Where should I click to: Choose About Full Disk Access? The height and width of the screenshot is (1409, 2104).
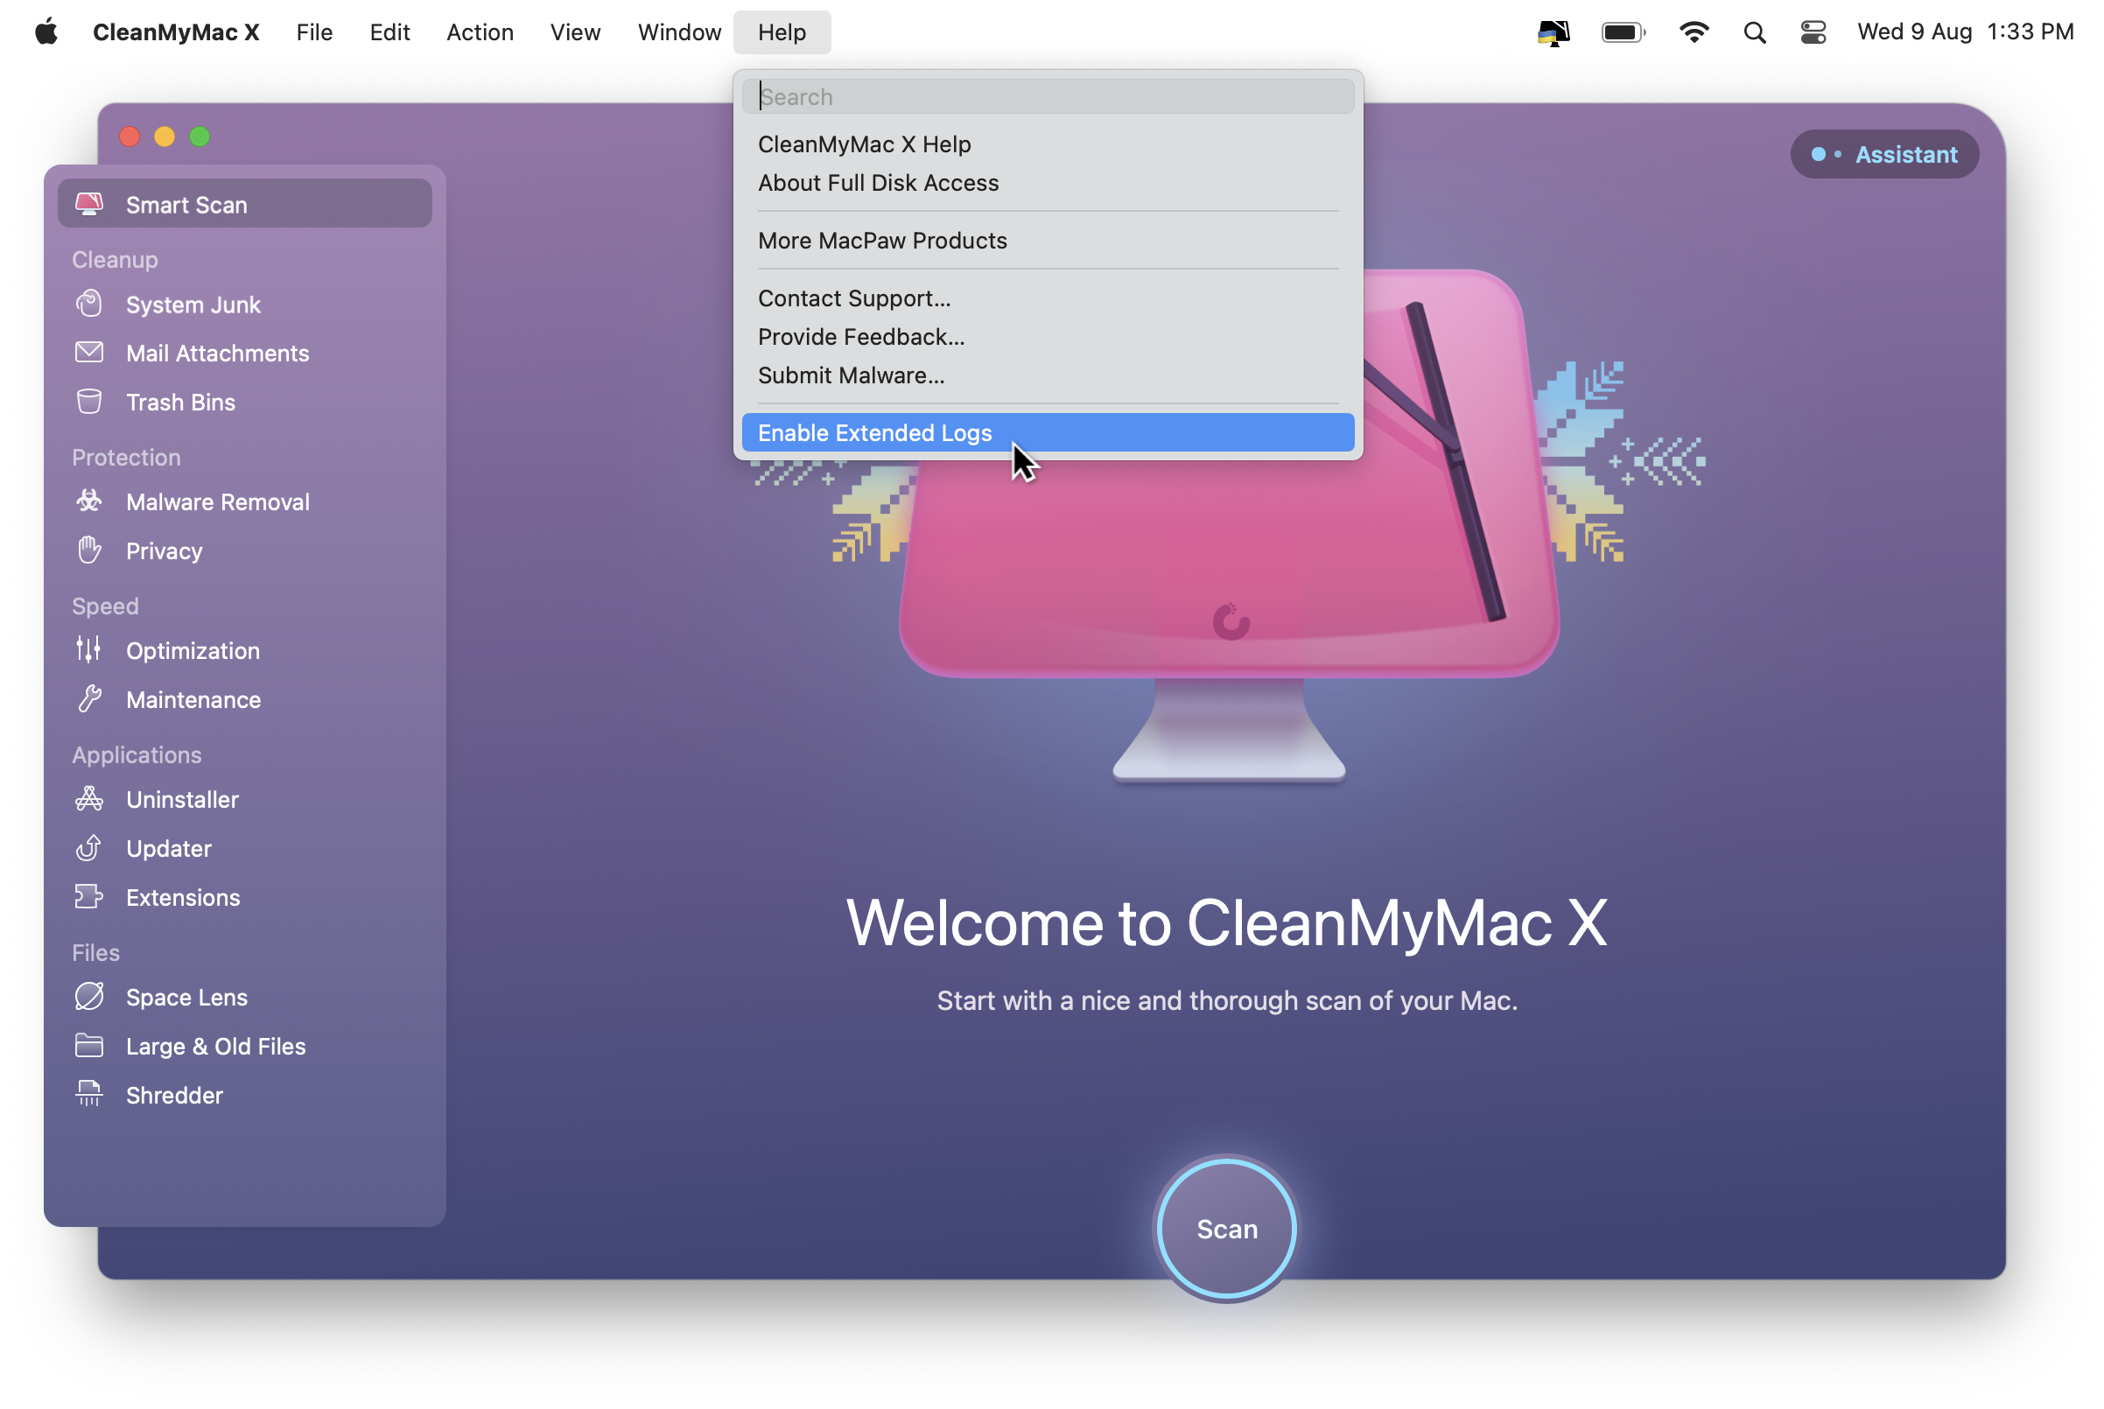pos(1048,182)
